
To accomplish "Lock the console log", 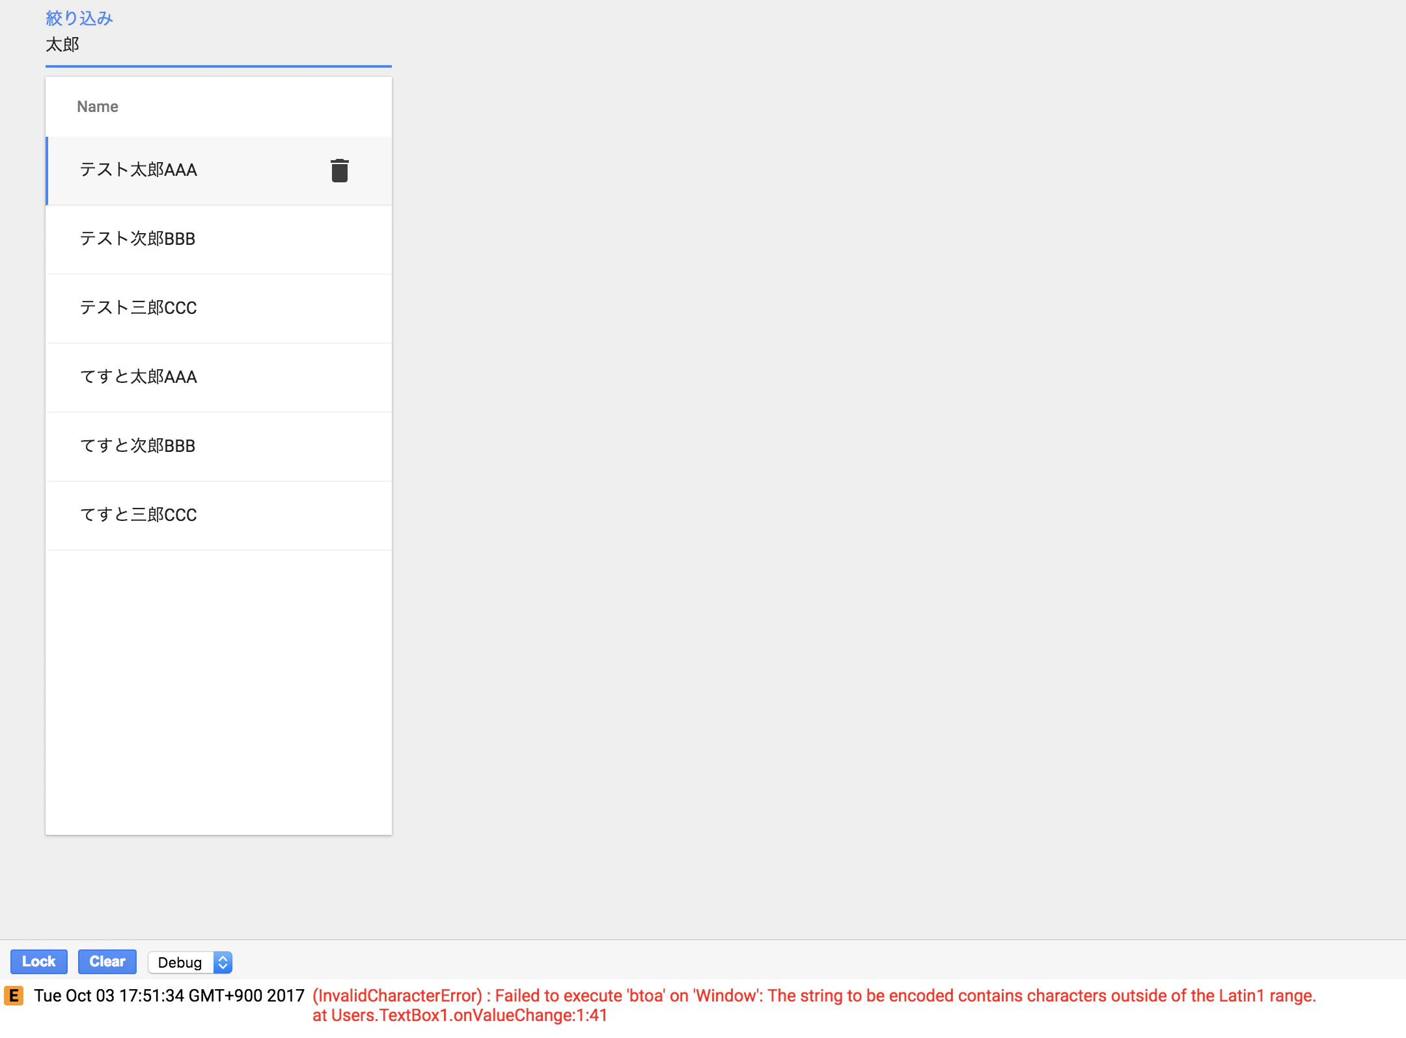I will [x=39, y=962].
